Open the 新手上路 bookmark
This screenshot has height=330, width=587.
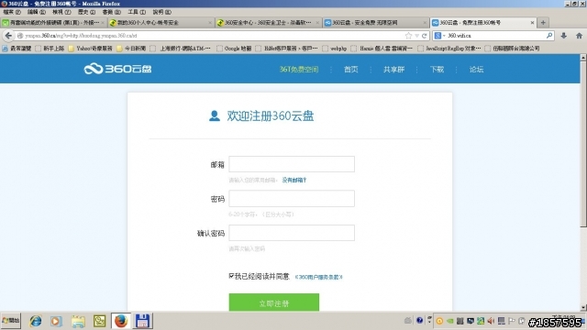click(50, 49)
